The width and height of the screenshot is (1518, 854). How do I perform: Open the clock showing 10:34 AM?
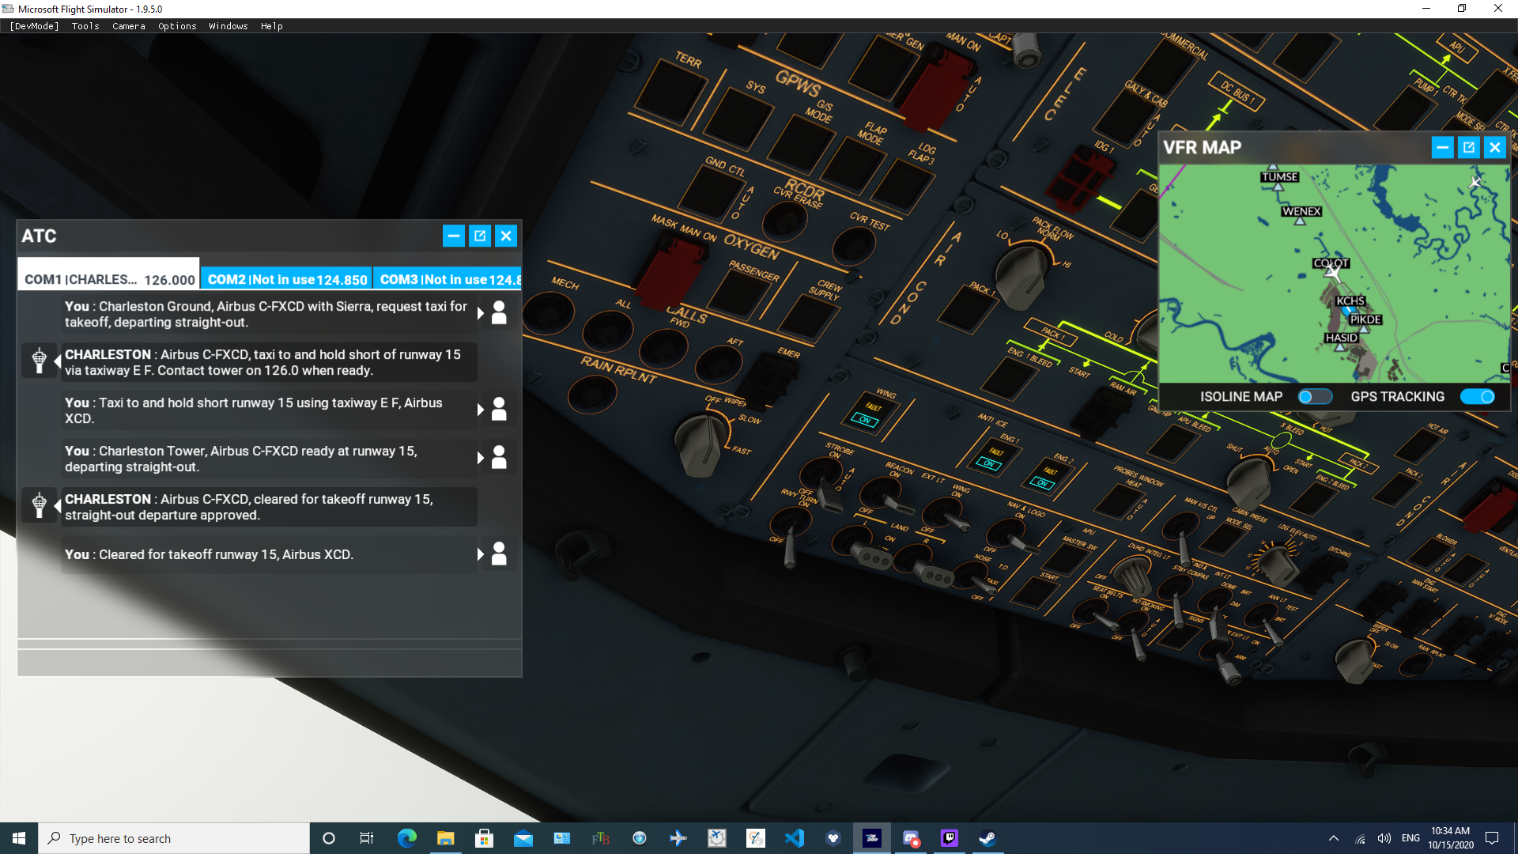(1450, 838)
